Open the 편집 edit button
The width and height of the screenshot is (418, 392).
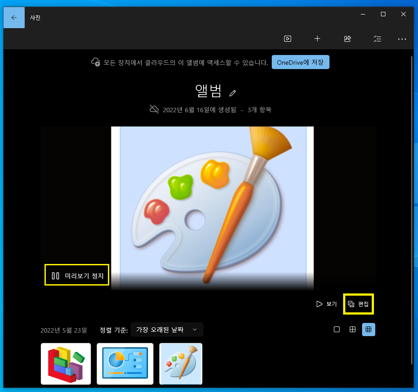[x=358, y=304]
